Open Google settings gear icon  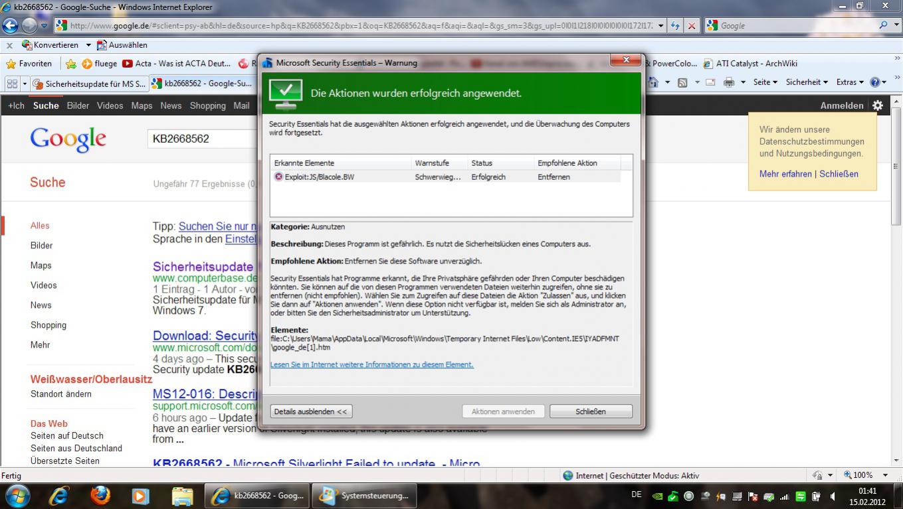(x=878, y=106)
